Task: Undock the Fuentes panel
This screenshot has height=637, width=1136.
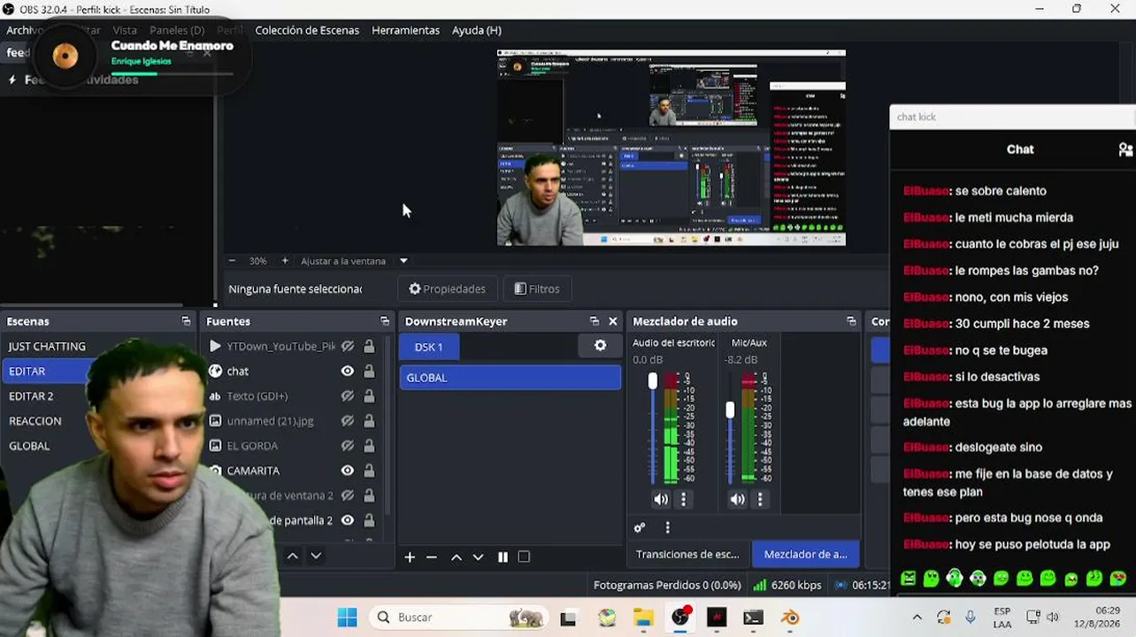Action: tap(385, 321)
